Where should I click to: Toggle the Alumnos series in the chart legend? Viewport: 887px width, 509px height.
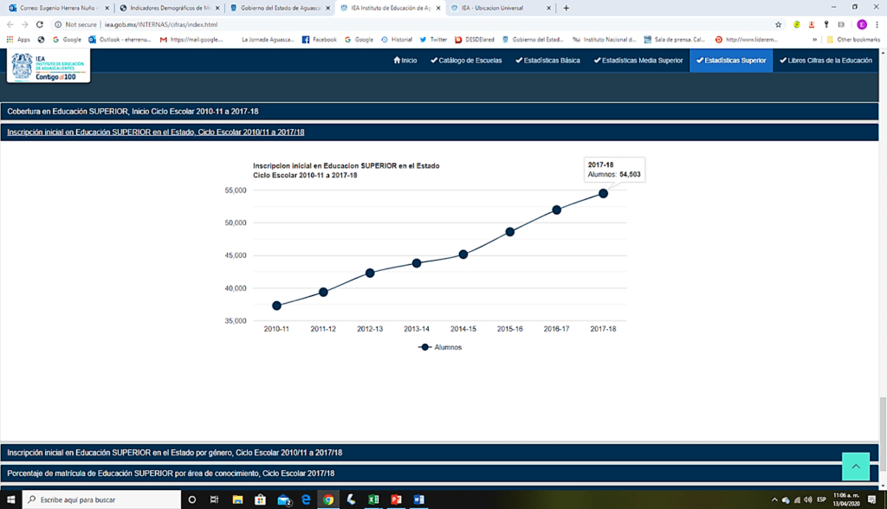440,347
